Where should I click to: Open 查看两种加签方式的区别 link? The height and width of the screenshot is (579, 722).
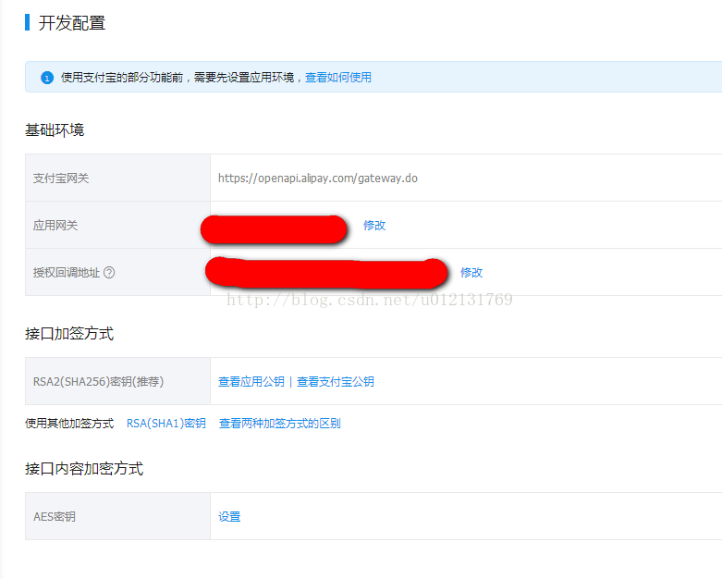click(280, 424)
